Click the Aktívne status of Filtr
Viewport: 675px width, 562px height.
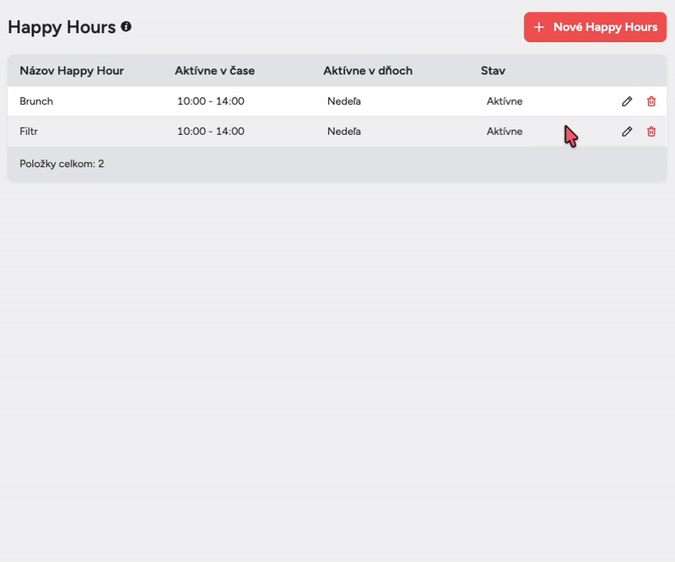tap(505, 132)
